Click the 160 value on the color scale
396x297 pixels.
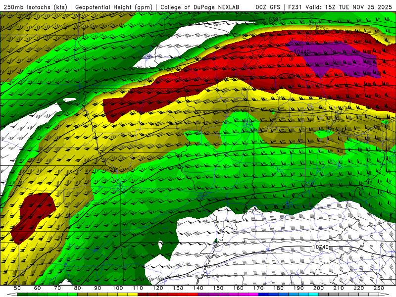click(238, 288)
